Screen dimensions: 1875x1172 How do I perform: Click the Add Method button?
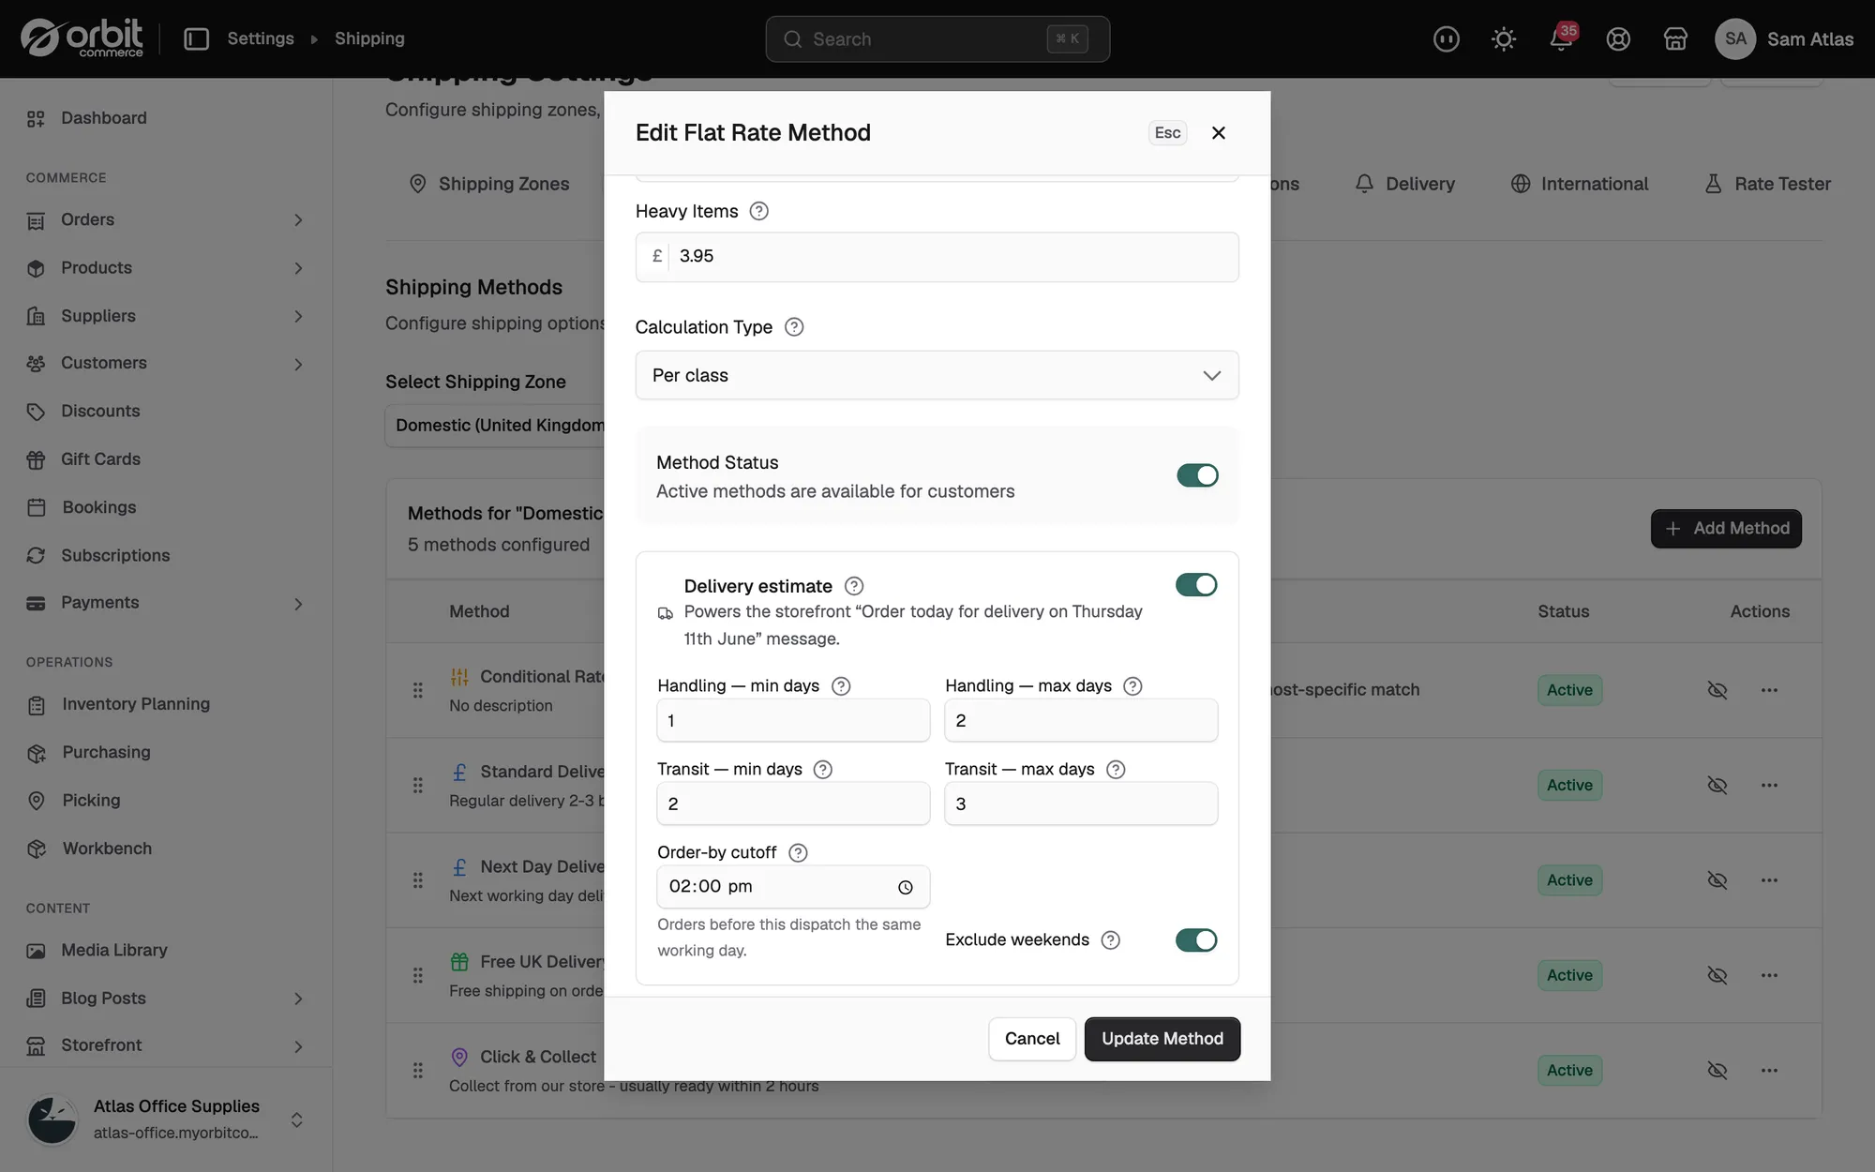click(x=1726, y=529)
